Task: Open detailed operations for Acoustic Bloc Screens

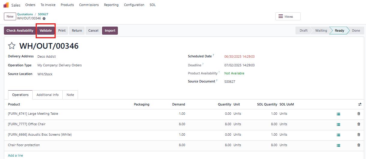Action: [x=338, y=135]
